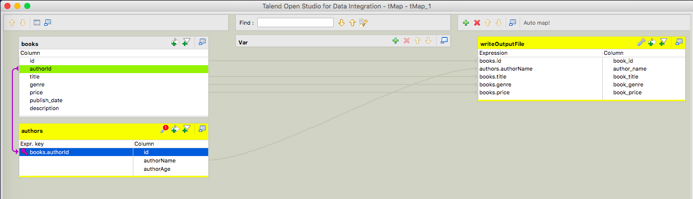Screen dimensions: 693x199
Task: Minimize the writeOutputFile table
Action: click(679, 42)
